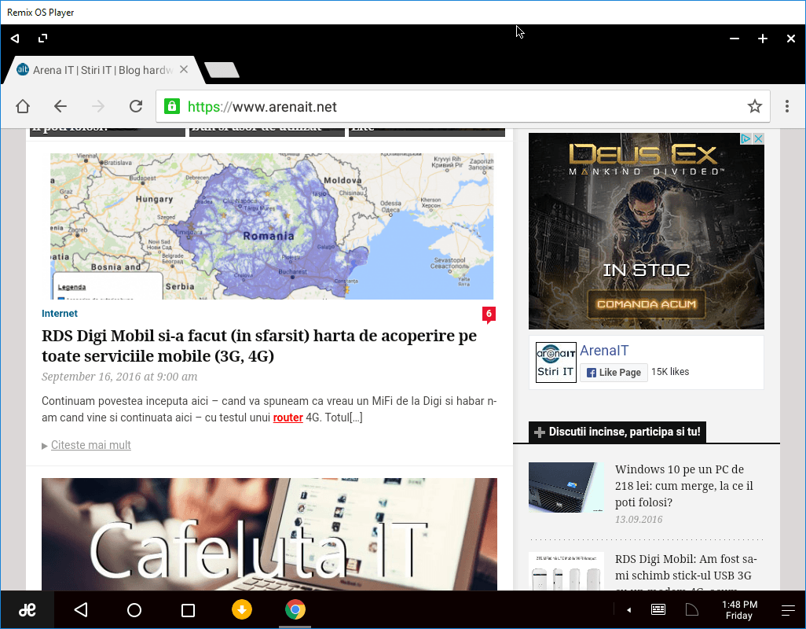
Task: Show recent apps with square button
Action: point(188,610)
